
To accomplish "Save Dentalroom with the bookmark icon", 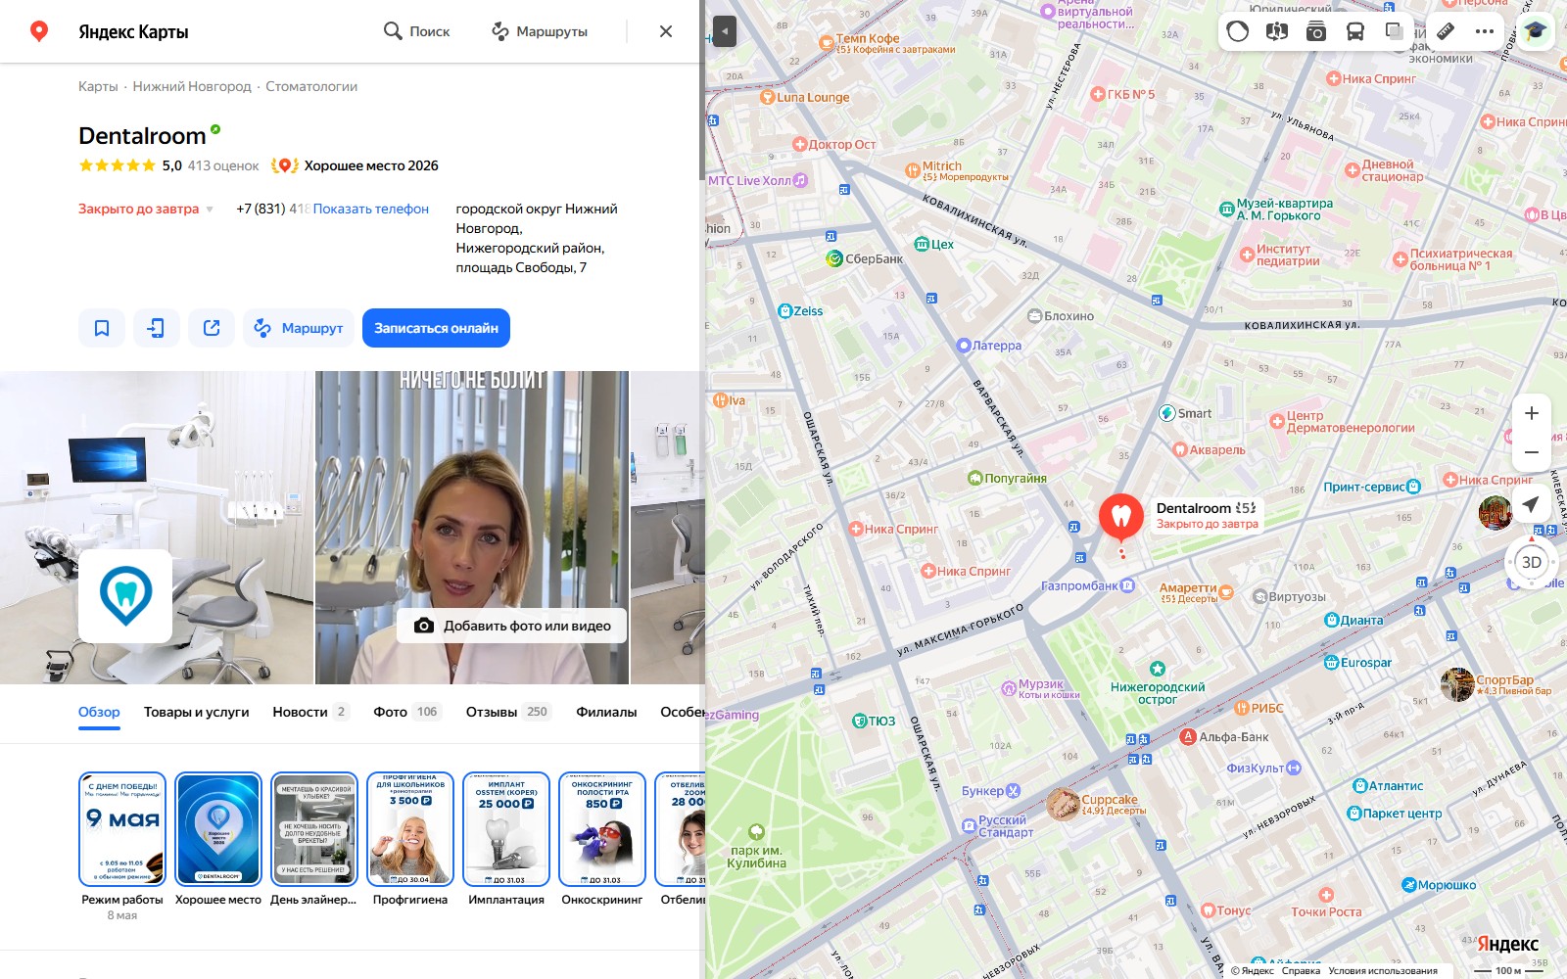I will click(102, 328).
